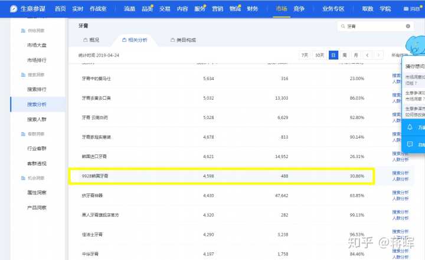
Task: Go to the next date with the right arrow
Action: (379, 55)
